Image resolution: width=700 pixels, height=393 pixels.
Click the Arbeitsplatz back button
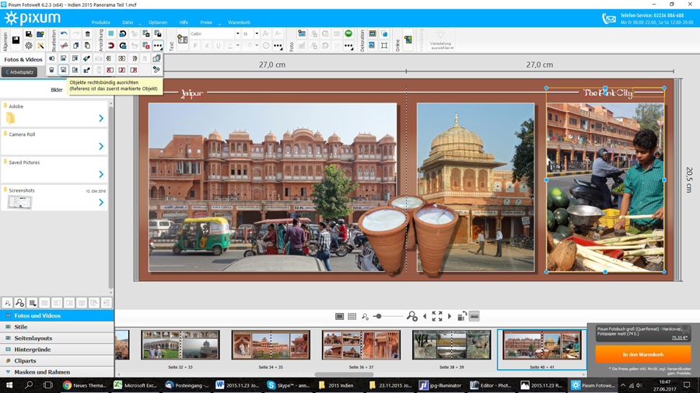click(x=19, y=72)
